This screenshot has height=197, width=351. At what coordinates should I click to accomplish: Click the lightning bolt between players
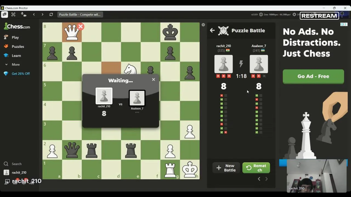tap(241, 64)
